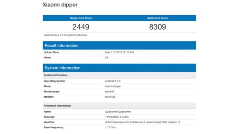239x134 pixels.
Task: Click the Xiaomi dipper page title
Action: [60, 5]
